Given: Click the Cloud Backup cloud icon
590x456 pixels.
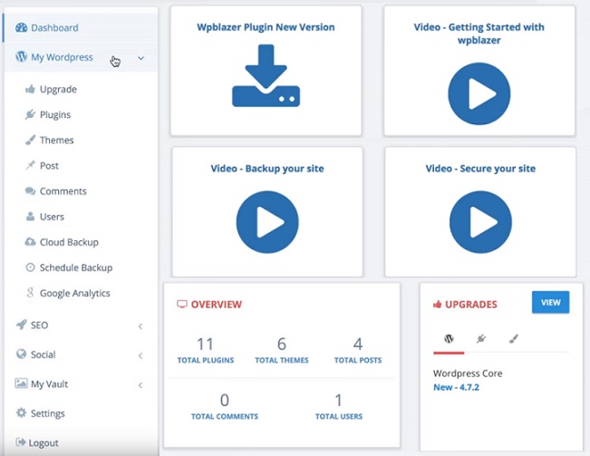Looking at the screenshot, I should pyautogui.click(x=30, y=242).
